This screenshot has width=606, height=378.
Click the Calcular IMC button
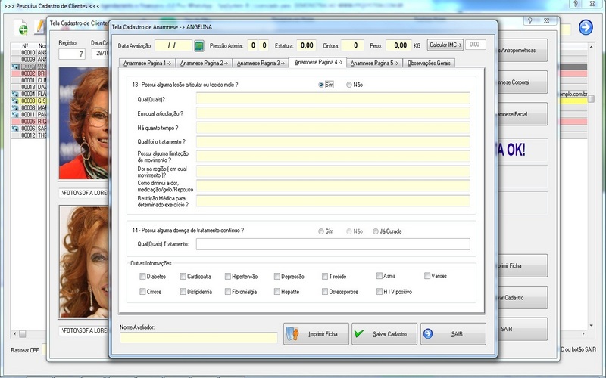445,45
